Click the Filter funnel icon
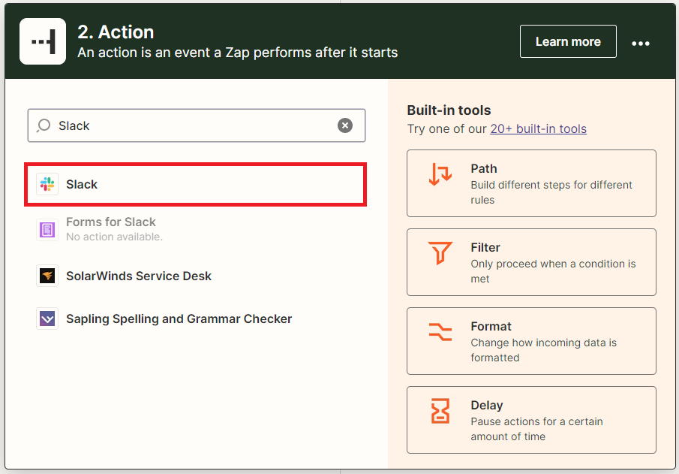 440,253
